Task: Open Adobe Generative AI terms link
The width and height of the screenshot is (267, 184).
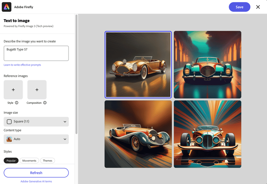Action: [x=36, y=181]
